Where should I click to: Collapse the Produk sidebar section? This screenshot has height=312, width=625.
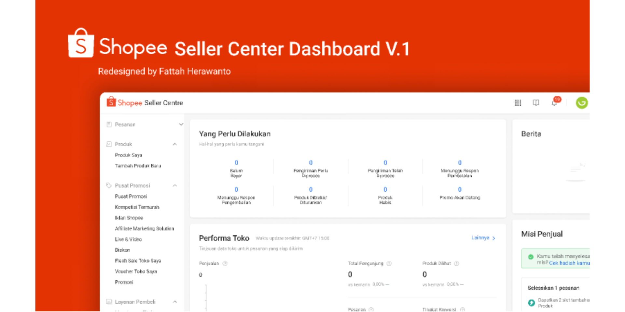[x=175, y=144]
